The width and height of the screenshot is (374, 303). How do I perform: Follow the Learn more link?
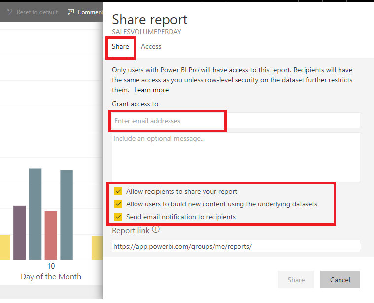tap(151, 90)
